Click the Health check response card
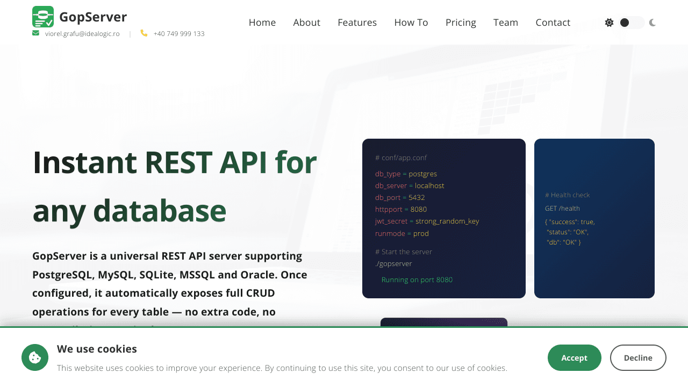 tap(594, 218)
